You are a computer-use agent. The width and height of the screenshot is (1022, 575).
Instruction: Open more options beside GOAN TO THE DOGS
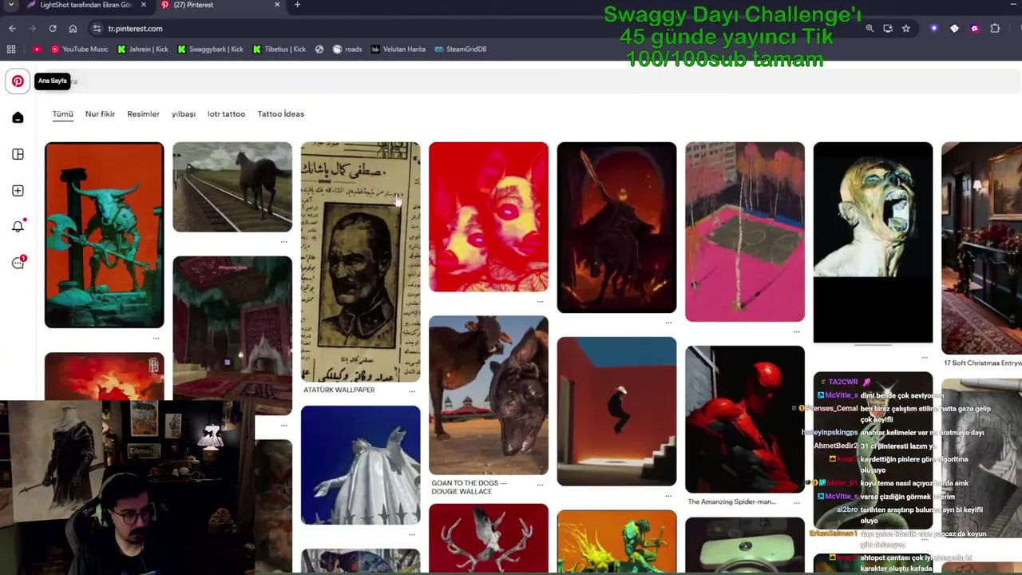pyautogui.click(x=540, y=485)
